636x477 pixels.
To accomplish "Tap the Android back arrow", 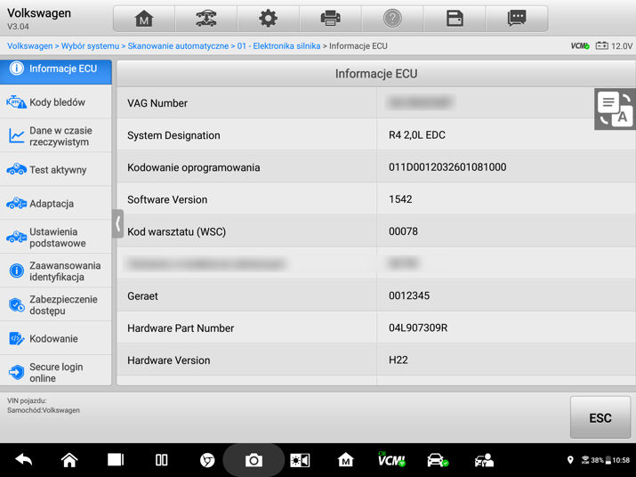I will pos(23,460).
